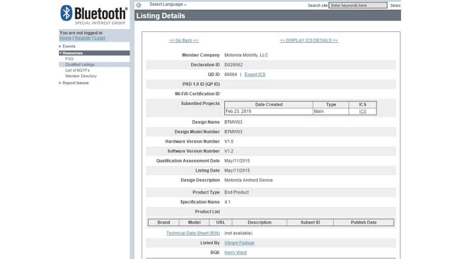The image size is (460, 259).
Task: Open Technical Data Sheet (RIN) link
Action: pyautogui.click(x=193, y=233)
